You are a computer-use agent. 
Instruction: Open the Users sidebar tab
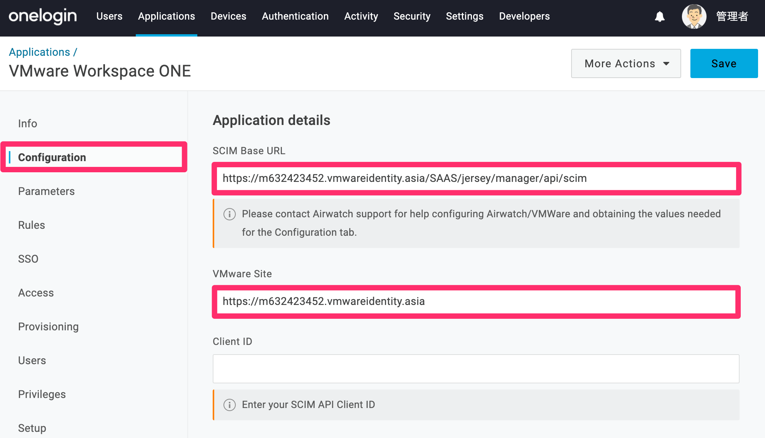(32, 360)
